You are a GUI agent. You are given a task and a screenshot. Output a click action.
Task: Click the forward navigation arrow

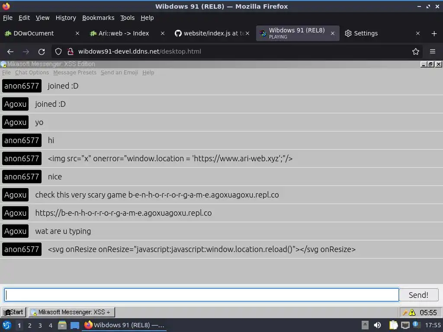(26, 52)
